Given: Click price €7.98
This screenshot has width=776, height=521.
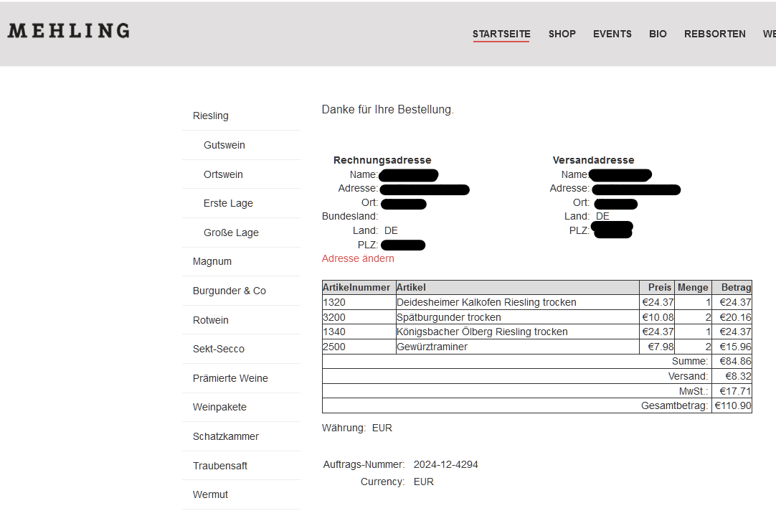Looking at the screenshot, I should click(x=661, y=347).
